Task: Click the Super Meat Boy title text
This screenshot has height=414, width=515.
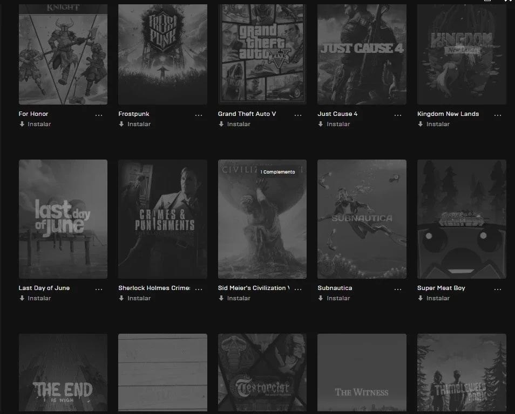Action: point(441,288)
